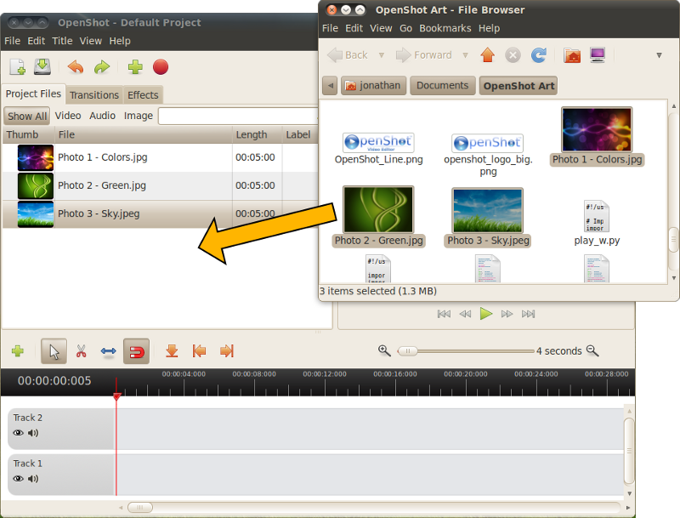Click the add marker icon
The width and height of the screenshot is (680, 518).
(172, 350)
